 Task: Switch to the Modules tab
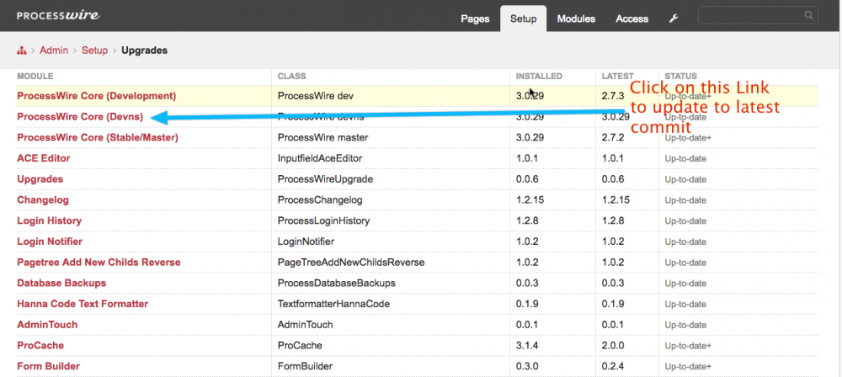click(x=576, y=19)
